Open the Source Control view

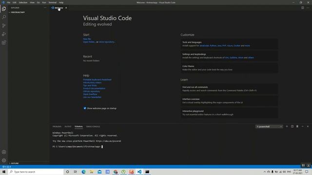pyautogui.click(x=4, y=26)
